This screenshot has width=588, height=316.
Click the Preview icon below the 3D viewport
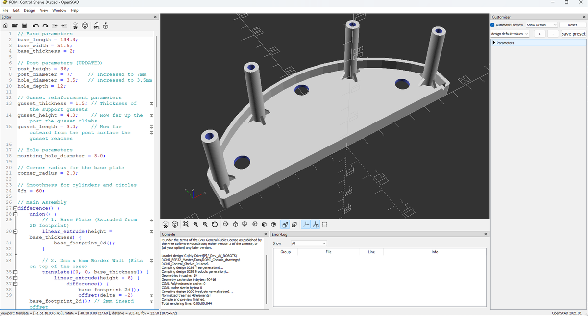coord(165,224)
